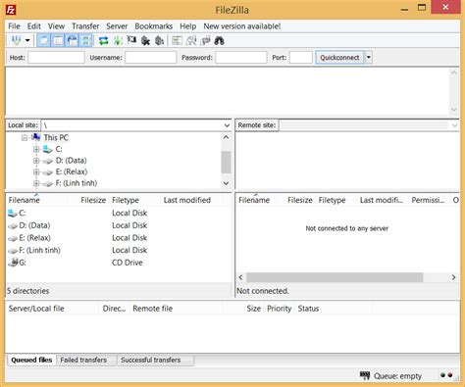Select C: Local Disk in file list
Image resolution: width=465 pixels, height=387 pixels.
[118, 213]
